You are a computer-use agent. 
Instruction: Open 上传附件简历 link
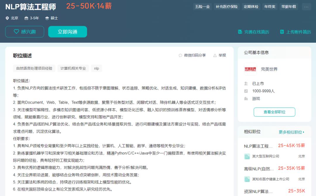point(296,32)
